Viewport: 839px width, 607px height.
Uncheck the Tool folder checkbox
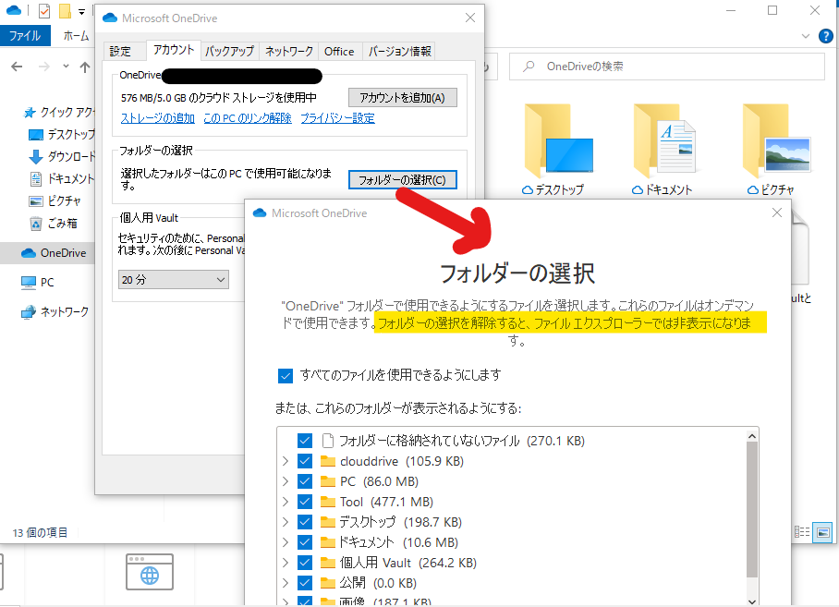click(x=305, y=501)
